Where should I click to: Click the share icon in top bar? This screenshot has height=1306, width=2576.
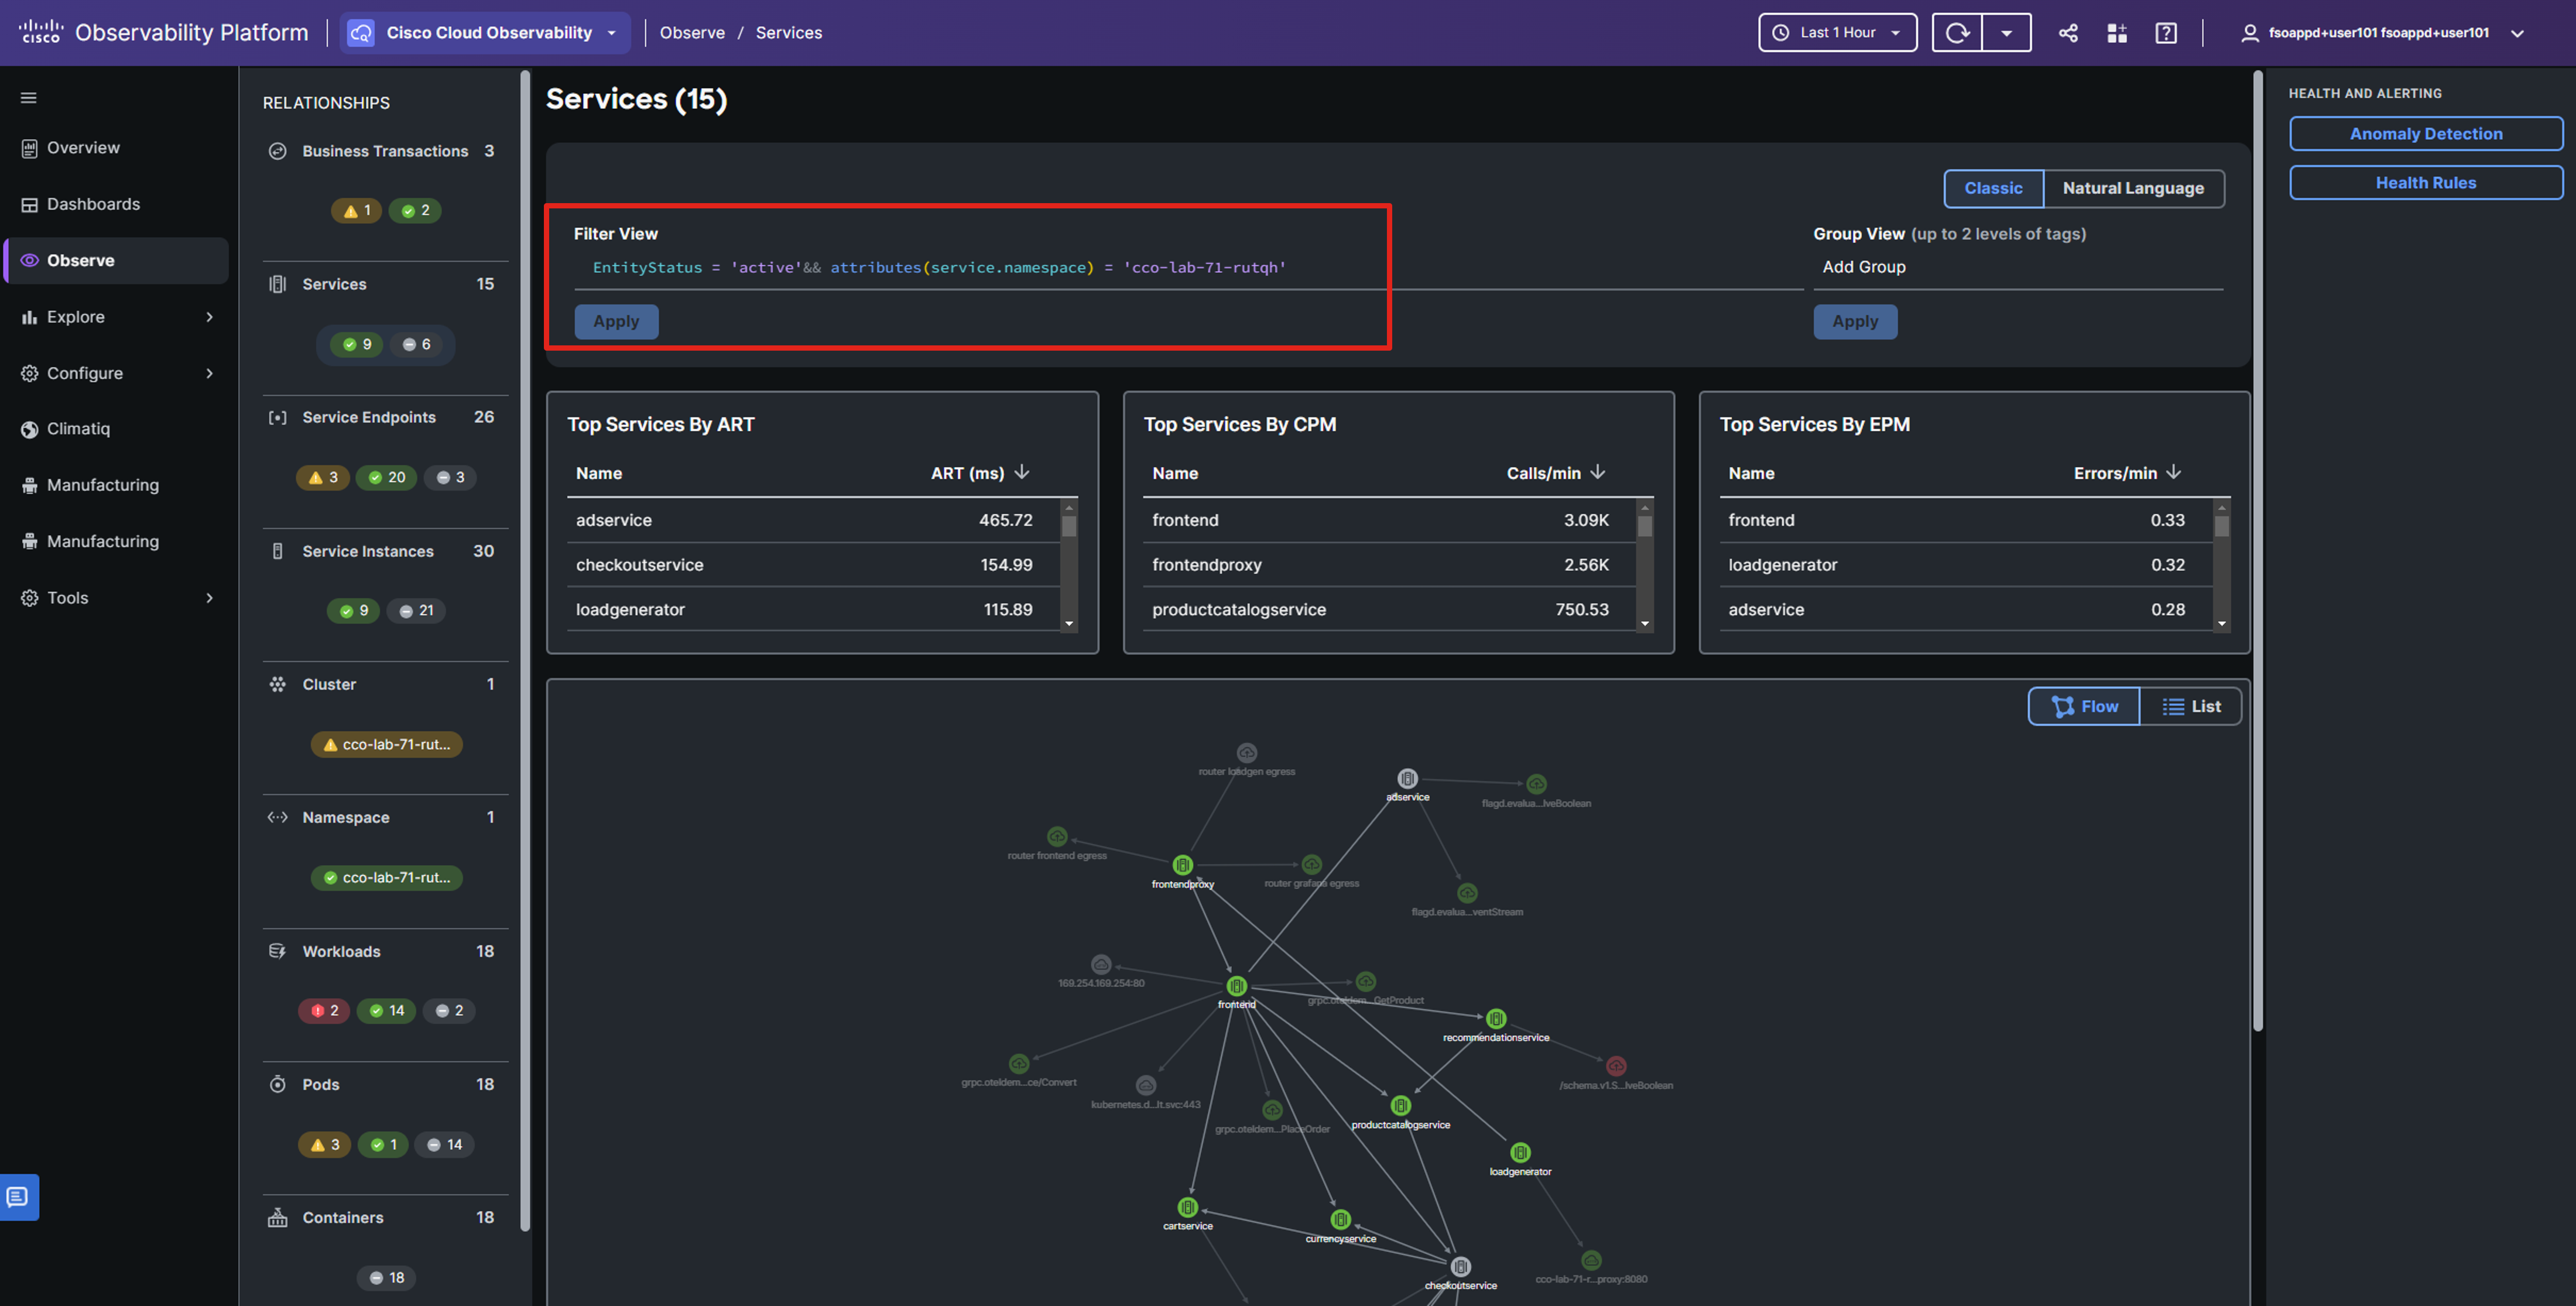tap(2068, 33)
